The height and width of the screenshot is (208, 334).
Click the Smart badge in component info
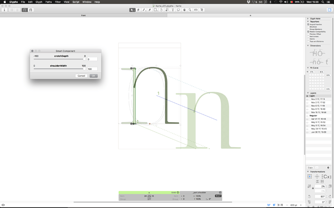pos(218,196)
